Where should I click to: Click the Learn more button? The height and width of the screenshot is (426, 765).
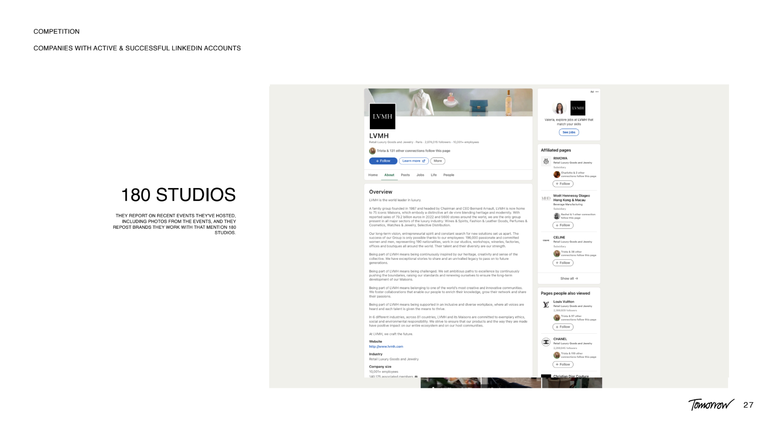pyautogui.click(x=414, y=161)
